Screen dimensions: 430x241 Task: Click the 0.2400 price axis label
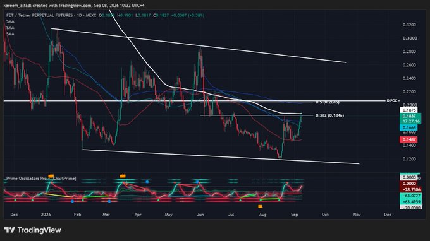[409, 78]
